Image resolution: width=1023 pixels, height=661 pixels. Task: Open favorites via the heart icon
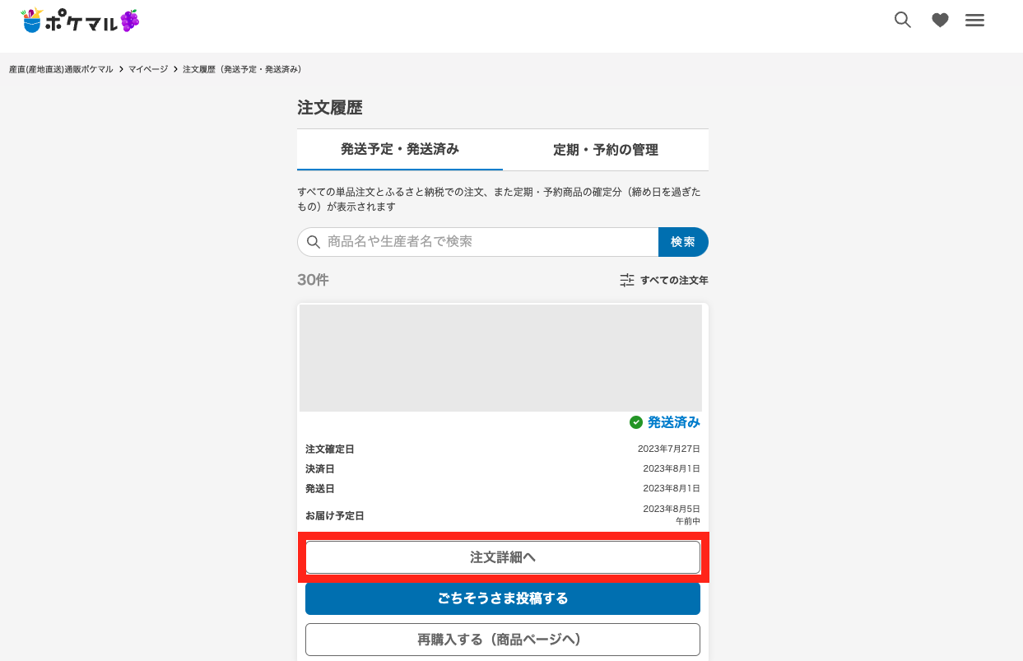tap(939, 20)
